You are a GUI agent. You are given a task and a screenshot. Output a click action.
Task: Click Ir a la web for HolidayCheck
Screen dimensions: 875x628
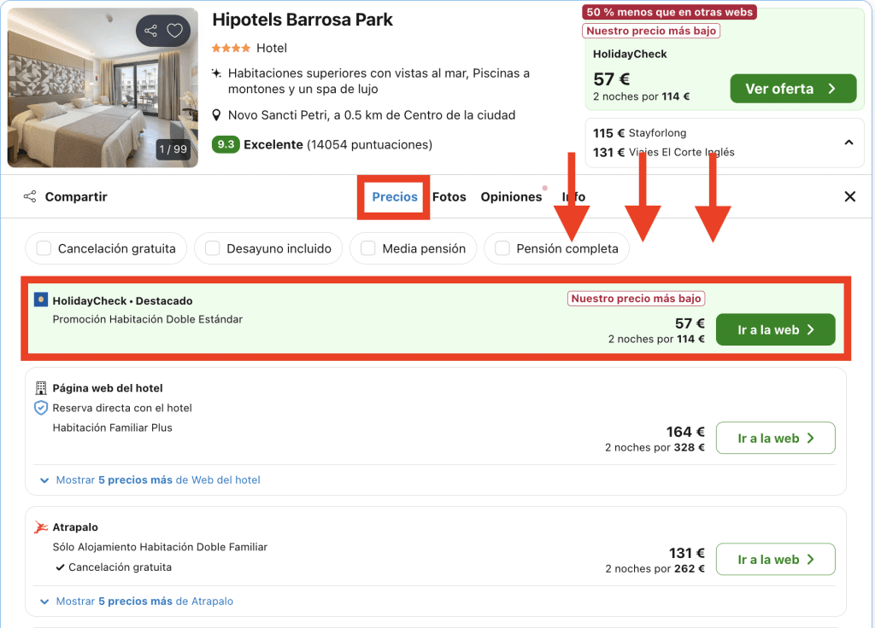coord(775,330)
